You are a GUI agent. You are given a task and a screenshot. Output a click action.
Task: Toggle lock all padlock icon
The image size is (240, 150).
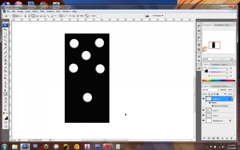point(218,94)
